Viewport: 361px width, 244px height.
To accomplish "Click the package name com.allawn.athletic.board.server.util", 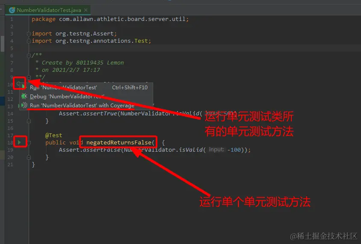I will tap(122, 19).
